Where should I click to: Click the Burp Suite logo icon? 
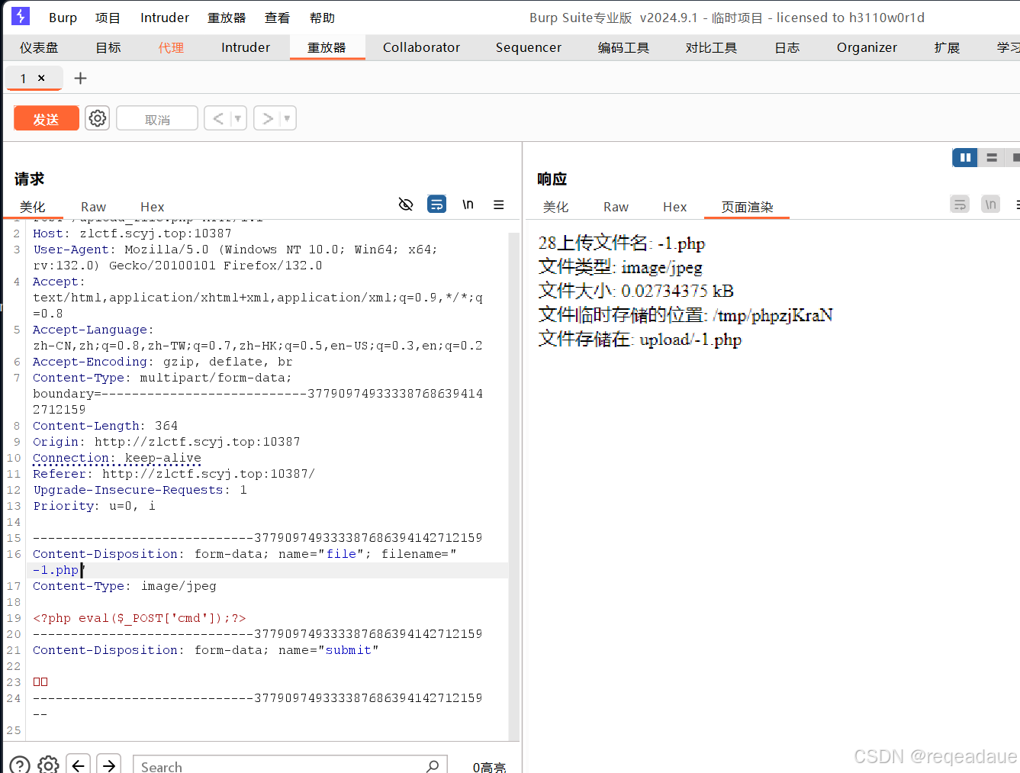21,16
